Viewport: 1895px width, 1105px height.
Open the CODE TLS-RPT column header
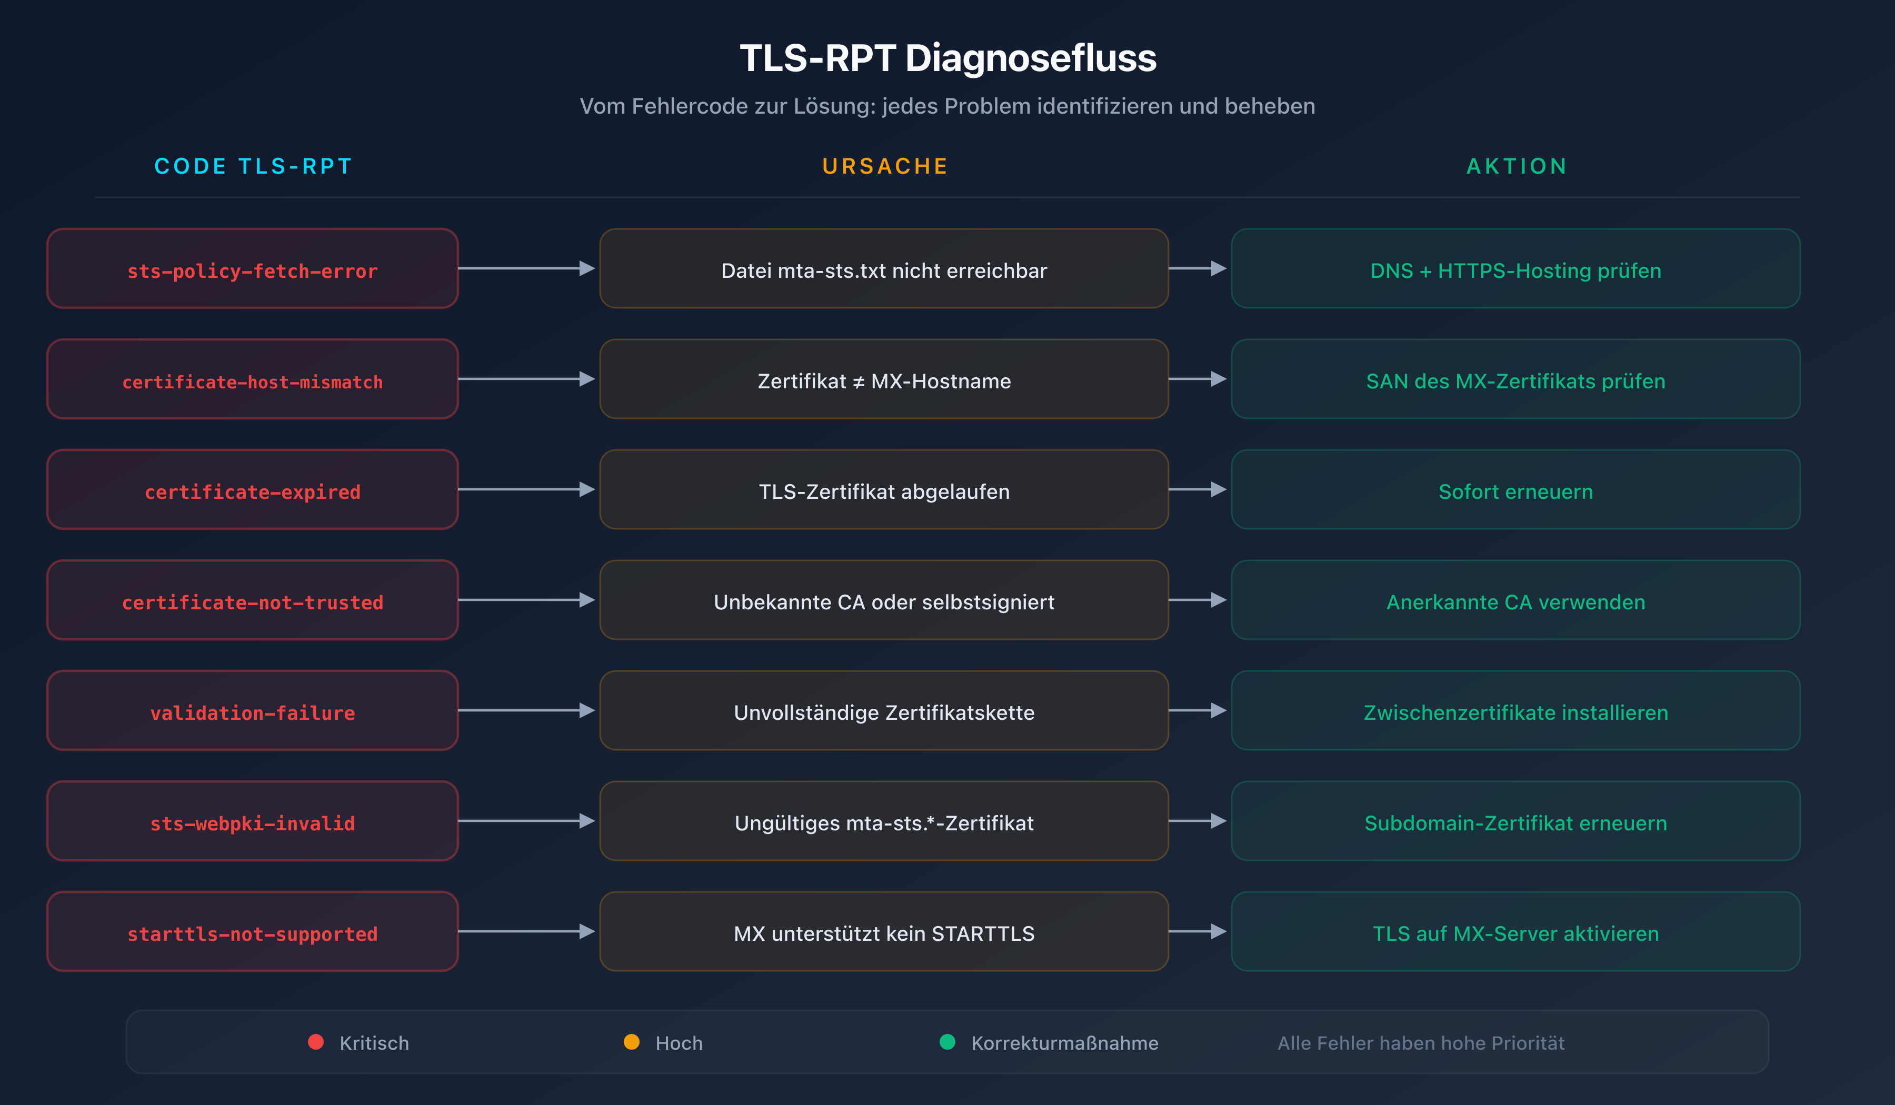pyautogui.click(x=252, y=166)
